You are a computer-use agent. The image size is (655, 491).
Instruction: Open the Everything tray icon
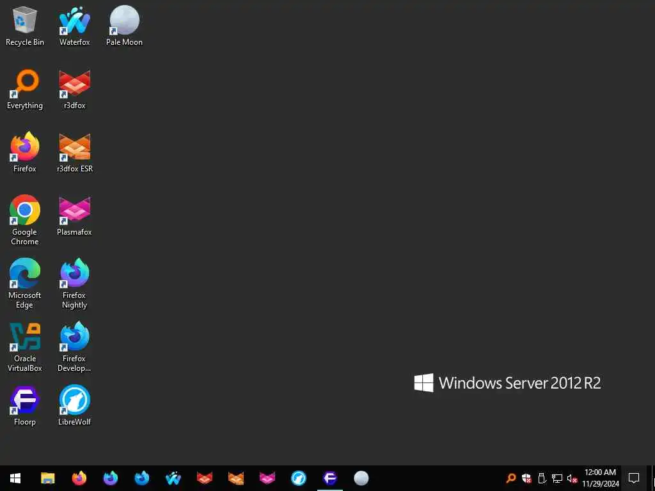(x=510, y=478)
